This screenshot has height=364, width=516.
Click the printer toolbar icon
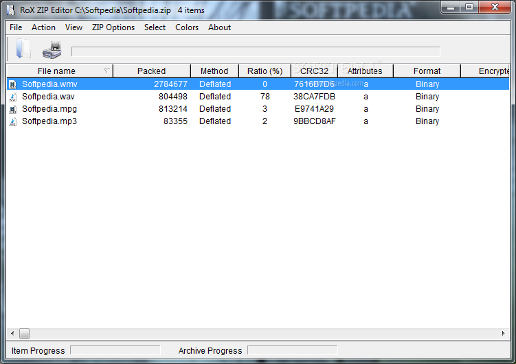(x=52, y=50)
